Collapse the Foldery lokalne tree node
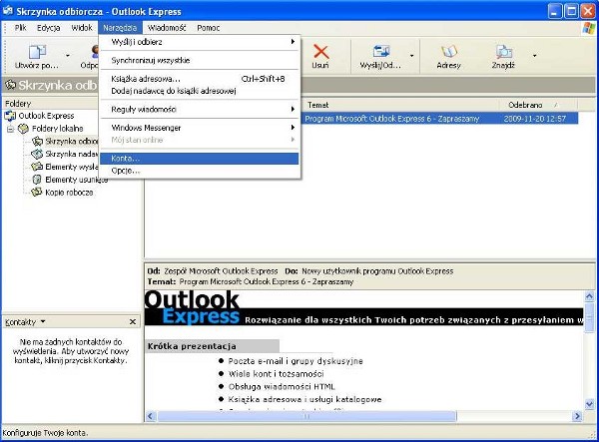Image resolution: width=599 pixels, height=442 pixels. [10, 129]
